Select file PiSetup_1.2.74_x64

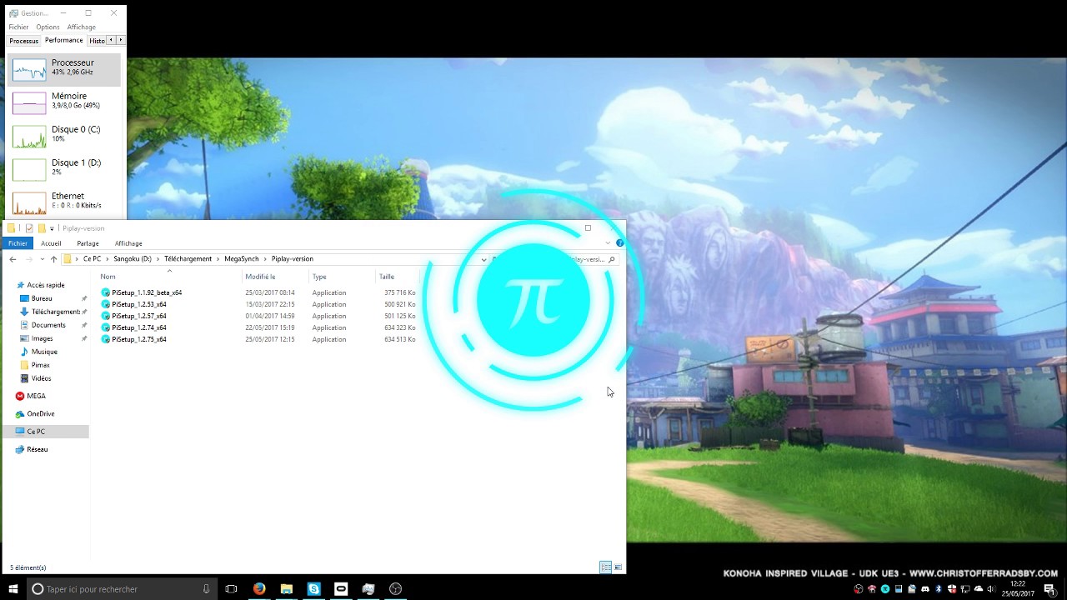point(139,327)
